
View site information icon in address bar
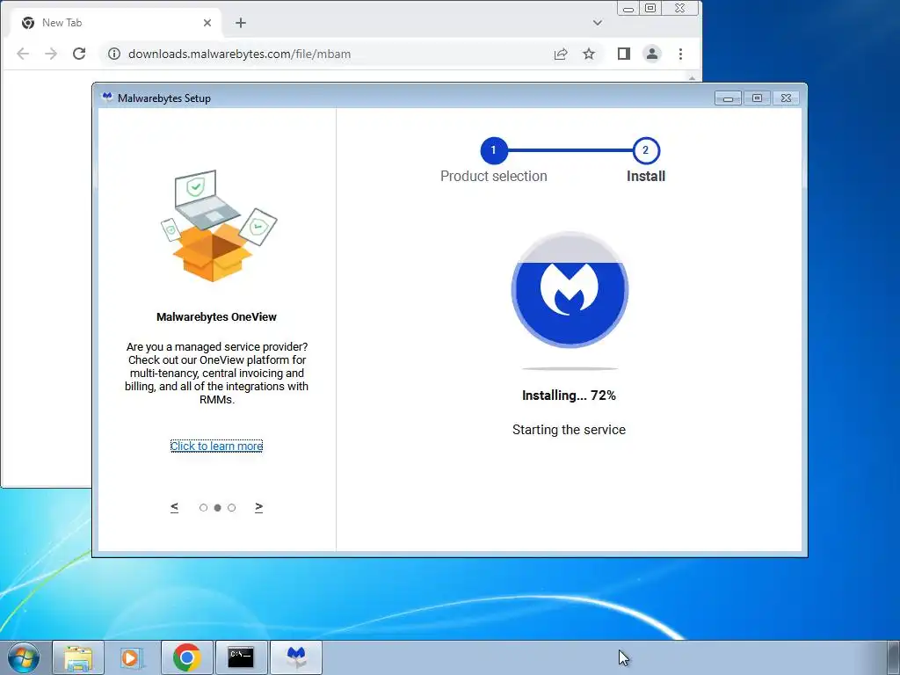click(x=114, y=54)
